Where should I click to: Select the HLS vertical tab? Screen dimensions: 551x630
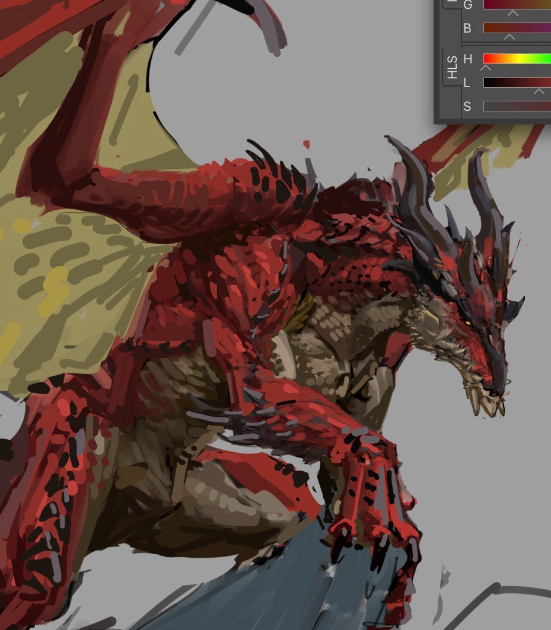[452, 67]
